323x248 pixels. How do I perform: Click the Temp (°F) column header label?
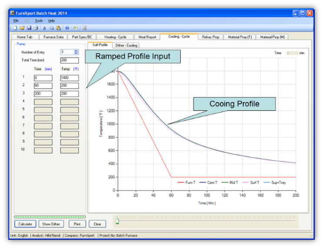(x=70, y=69)
